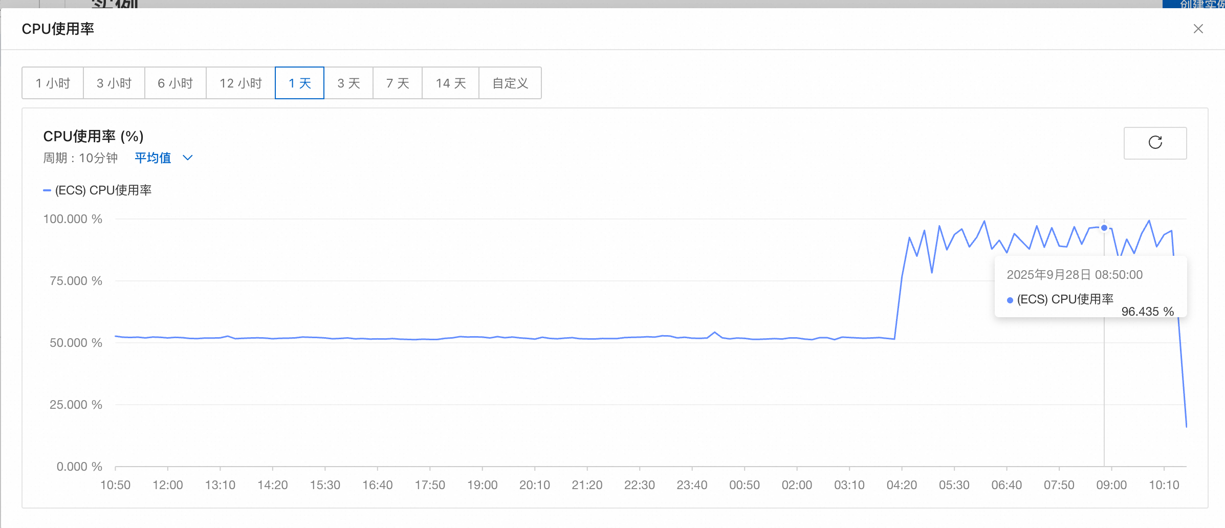Click the 0.000 % y-axis label
Image resolution: width=1225 pixels, height=528 pixels.
pos(79,467)
